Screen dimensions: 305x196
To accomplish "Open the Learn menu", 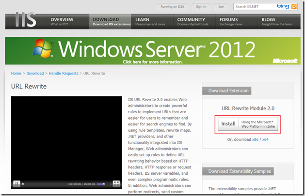I will pos(152,22).
